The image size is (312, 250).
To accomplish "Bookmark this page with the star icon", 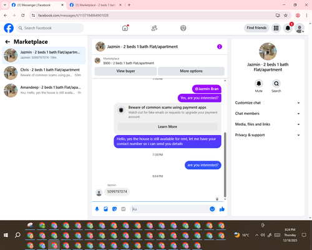I will tap(286, 15).
